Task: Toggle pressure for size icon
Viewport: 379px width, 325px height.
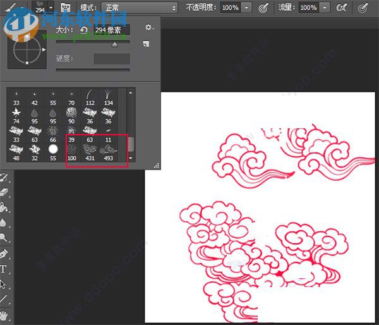Action: coord(363,8)
